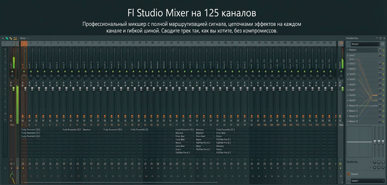Expand the Send 8 row
Viewport: 387px width, 185px height.
(348, 95)
